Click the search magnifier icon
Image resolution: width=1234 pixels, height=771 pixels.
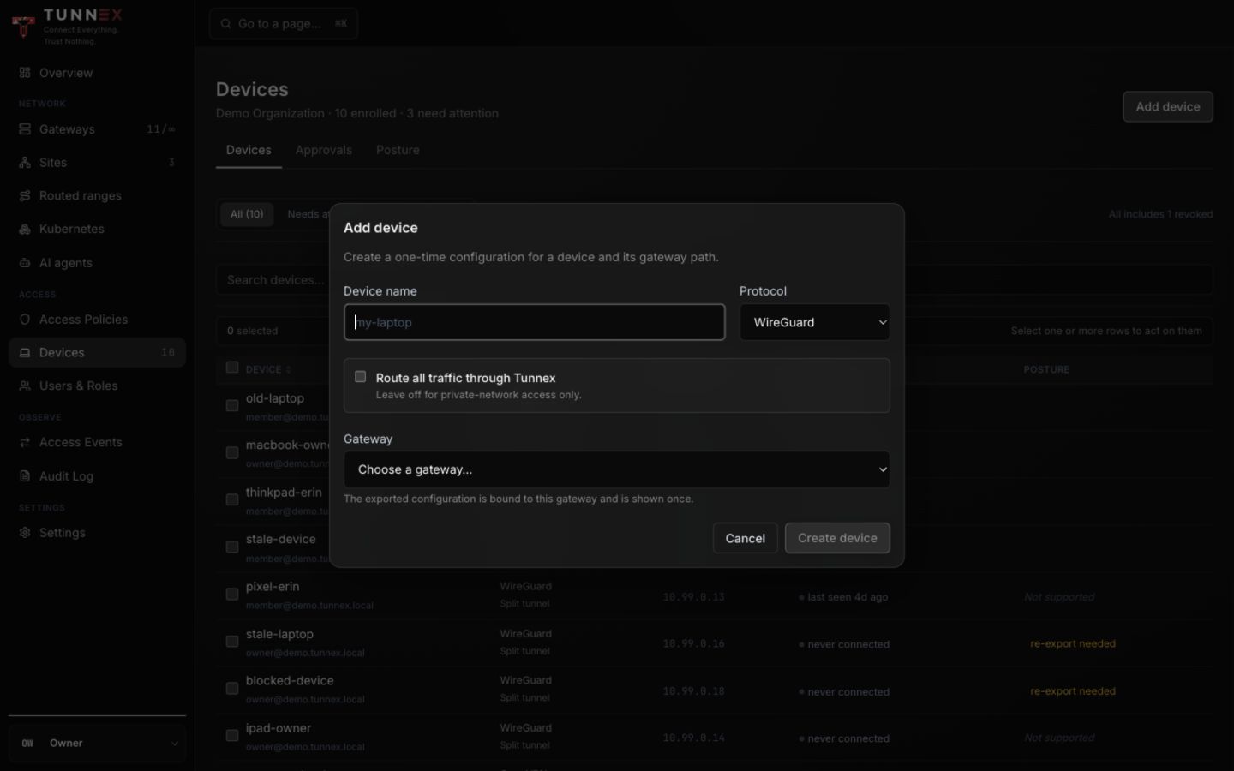(225, 24)
